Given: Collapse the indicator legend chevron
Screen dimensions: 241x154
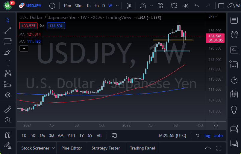Looking at the screenshot, I should coord(24,49).
